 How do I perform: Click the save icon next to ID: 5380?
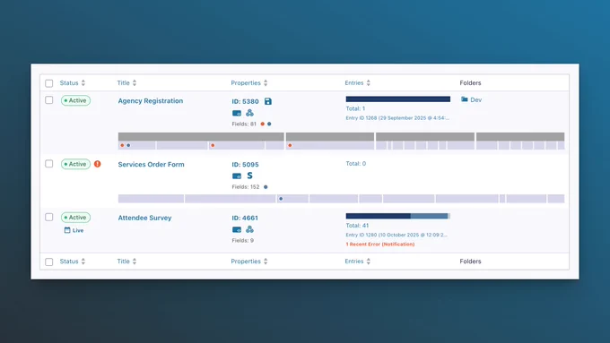268,101
